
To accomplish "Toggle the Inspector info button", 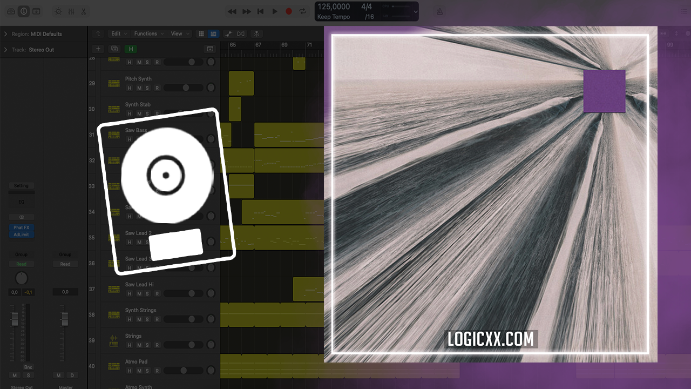I will click(24, 11).
